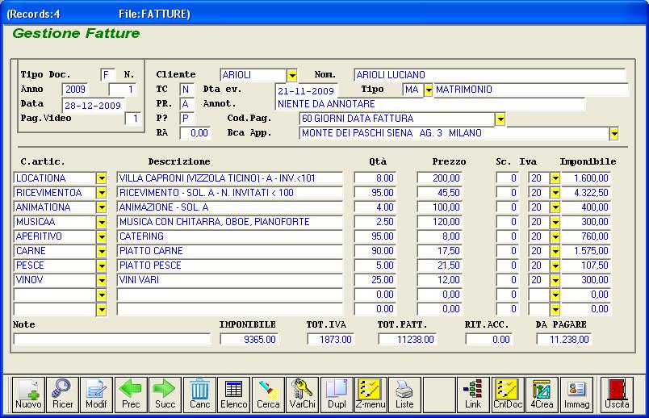
Task: Click the Anno field 2009
Action: (x=75, y=90)
